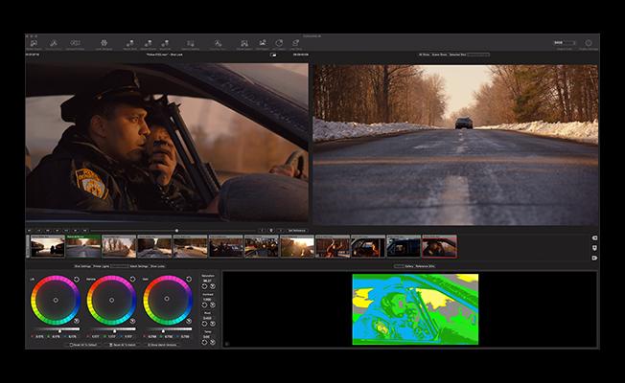Click the right round button under Contrast

pyautogui.click(x=213, y=305)
